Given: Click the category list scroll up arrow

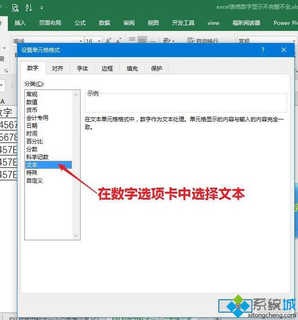Looking at the screenshot, I should [x=76, y=95].
